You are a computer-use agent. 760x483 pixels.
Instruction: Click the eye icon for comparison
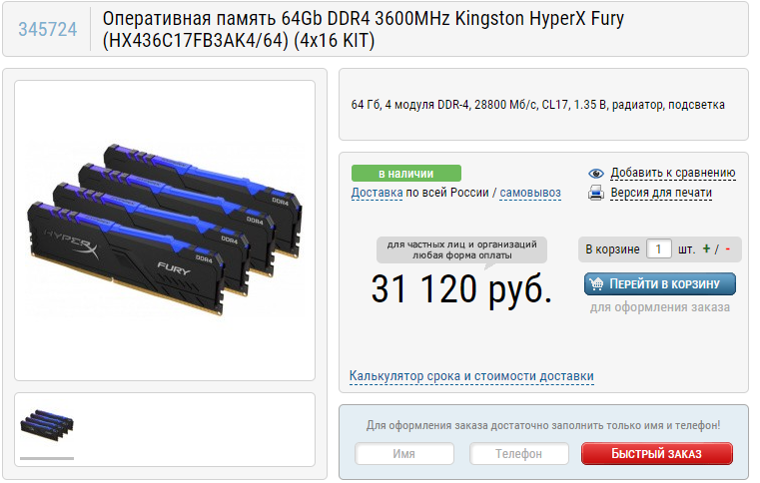(595, 174)
